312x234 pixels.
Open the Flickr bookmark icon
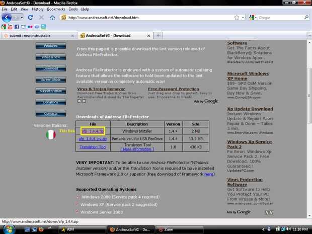30,27
